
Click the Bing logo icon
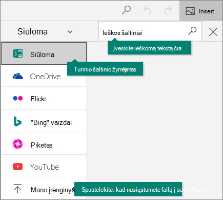click(17, 121)
